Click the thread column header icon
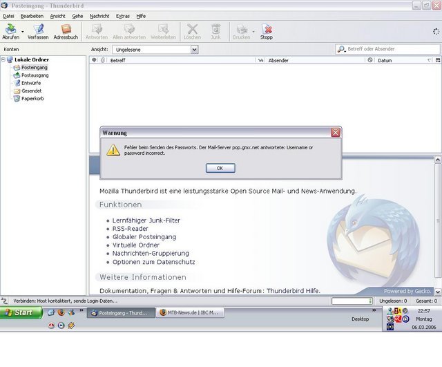The image size is (442, 367). [x=94, y=60]
